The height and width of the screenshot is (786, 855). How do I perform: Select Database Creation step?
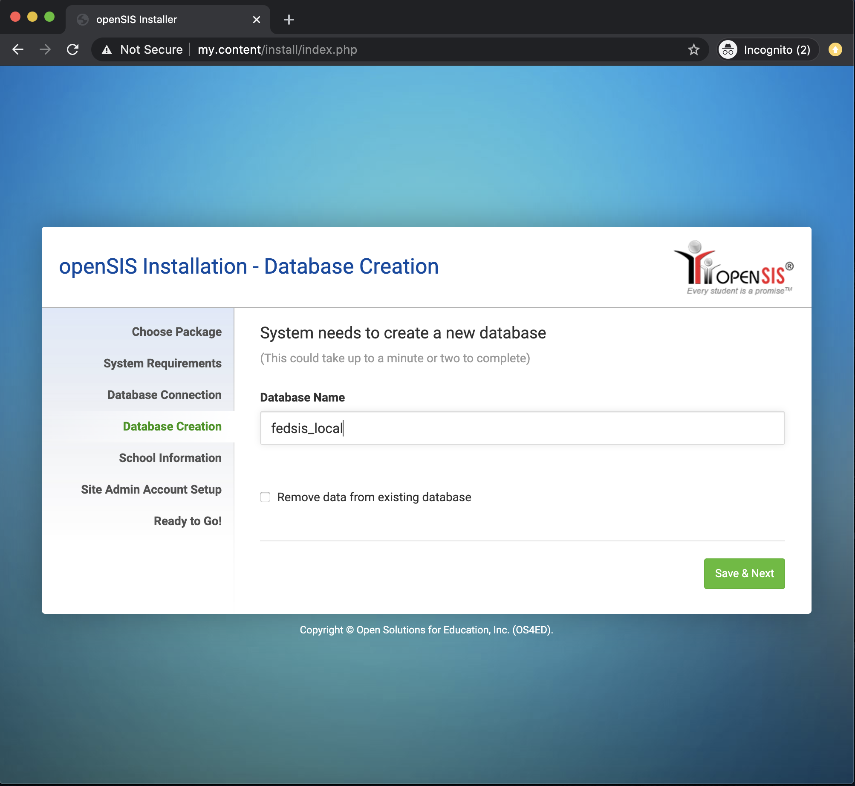pos(172,426)
